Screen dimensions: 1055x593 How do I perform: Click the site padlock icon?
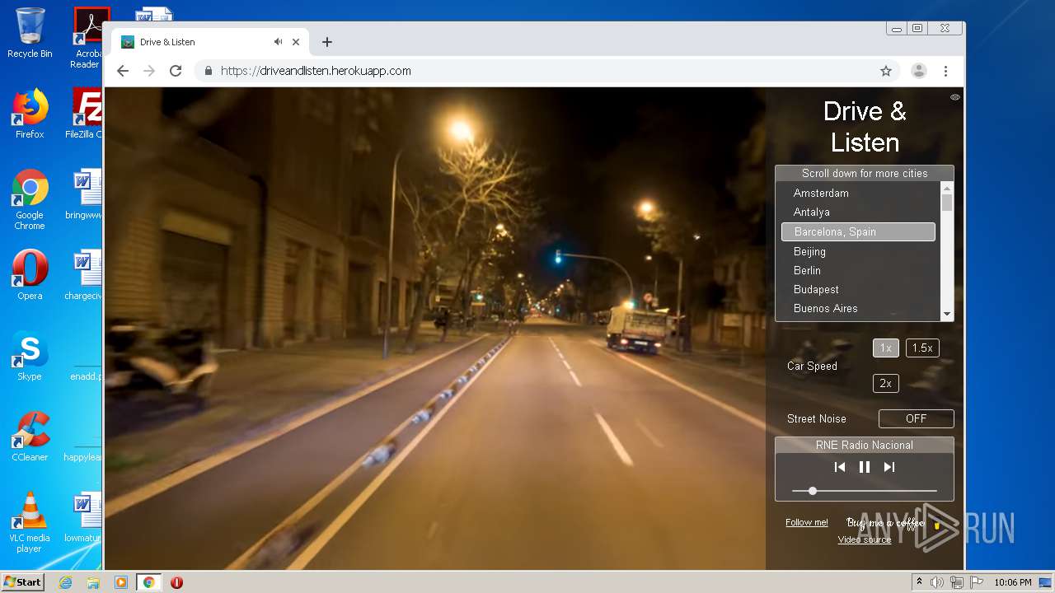209,71
